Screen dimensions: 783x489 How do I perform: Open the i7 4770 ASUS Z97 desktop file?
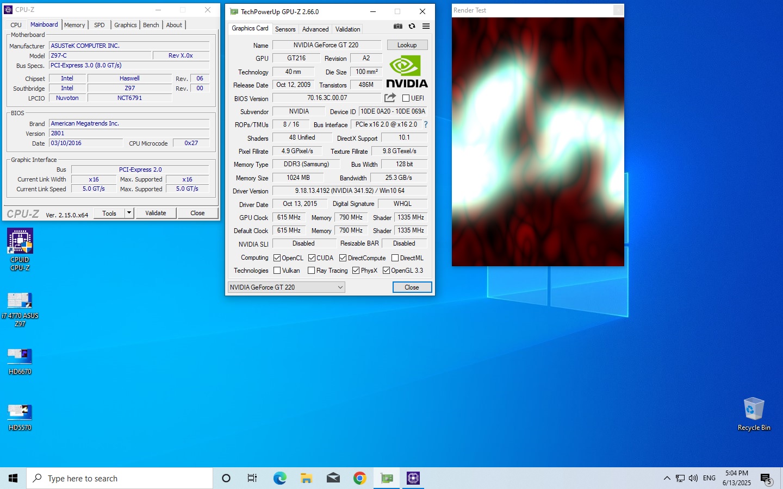(x=20, y=309)
